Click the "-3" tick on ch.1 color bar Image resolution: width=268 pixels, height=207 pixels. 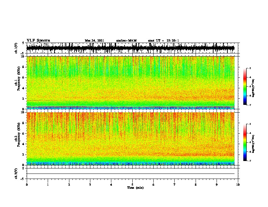click(249, 68)
